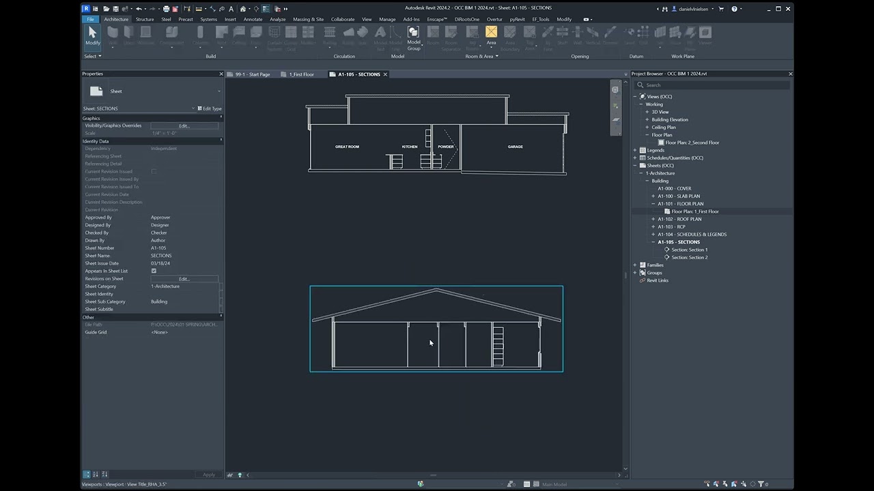The height and width of the screenshot is (491, 874).
Task: Open the File menu tab
Action: [90, 19]
